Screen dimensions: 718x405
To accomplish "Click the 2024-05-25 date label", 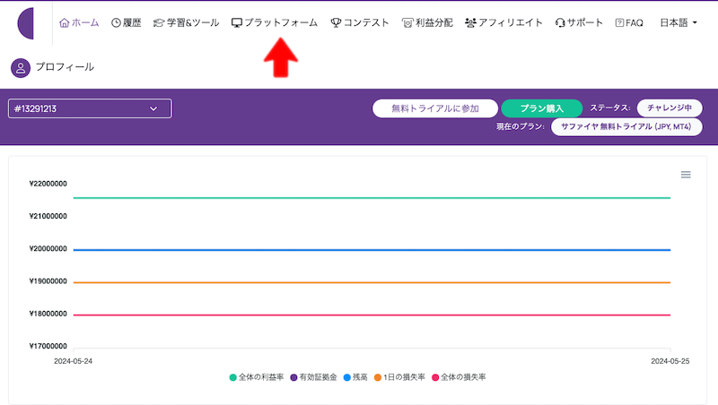I will point(670,361).
